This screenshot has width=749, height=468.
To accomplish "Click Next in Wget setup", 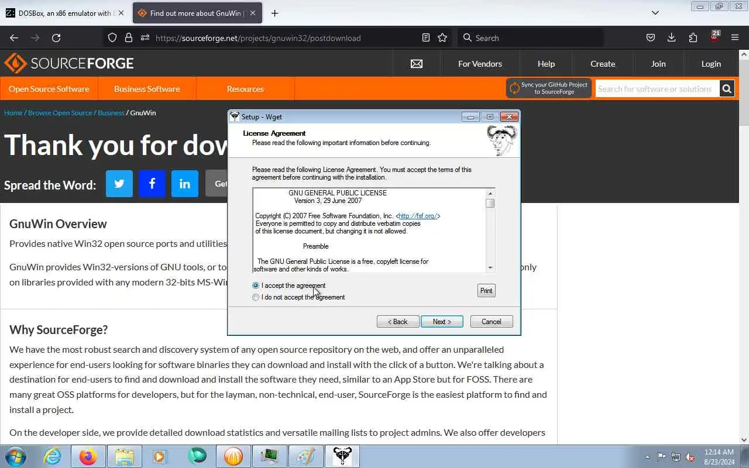I will point(442,322).
